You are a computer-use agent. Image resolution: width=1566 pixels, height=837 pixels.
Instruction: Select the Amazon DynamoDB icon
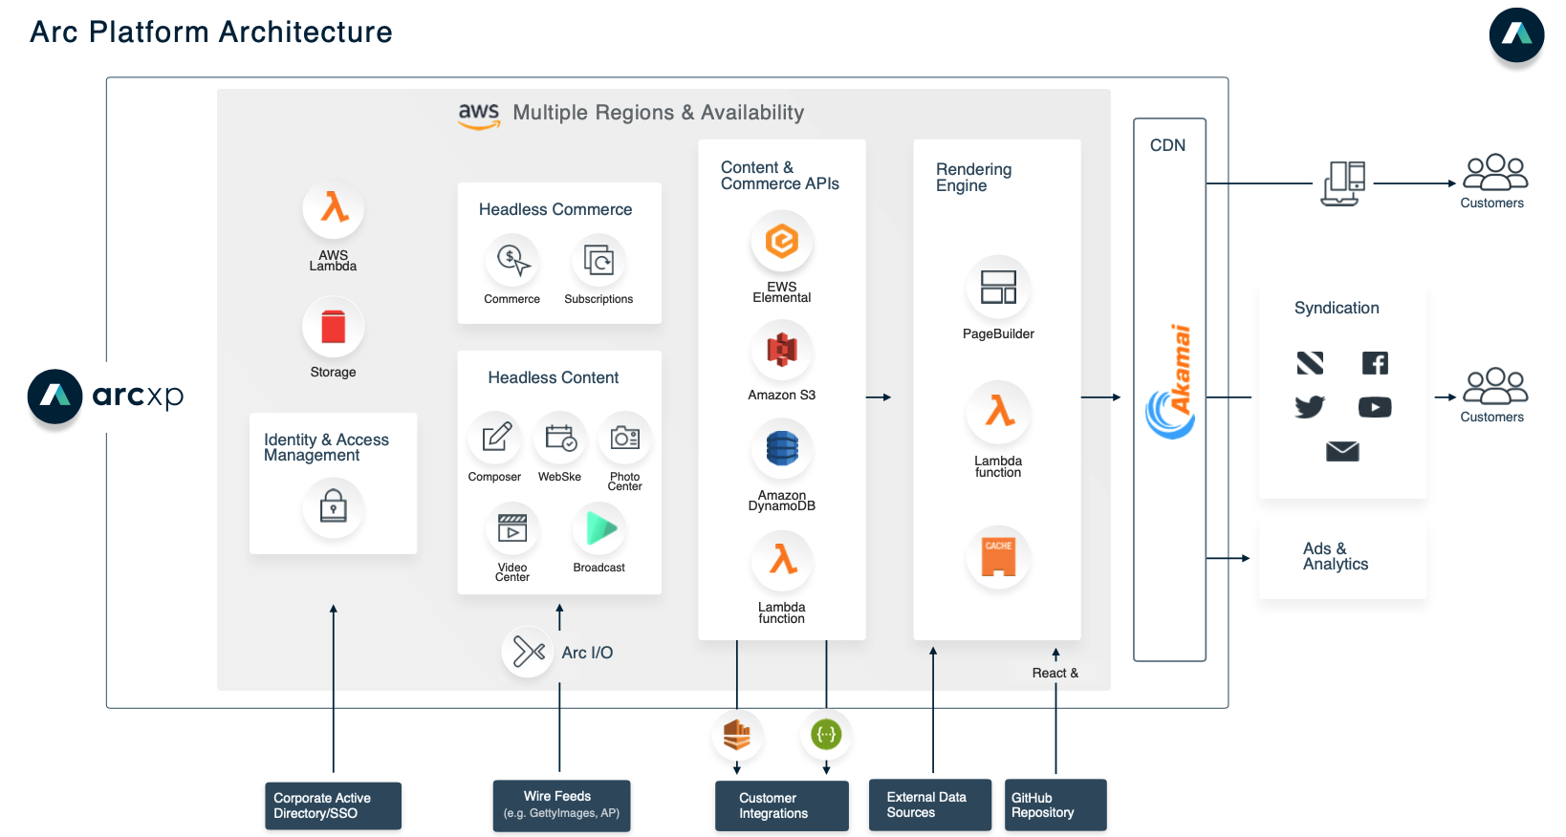[782, 448]
